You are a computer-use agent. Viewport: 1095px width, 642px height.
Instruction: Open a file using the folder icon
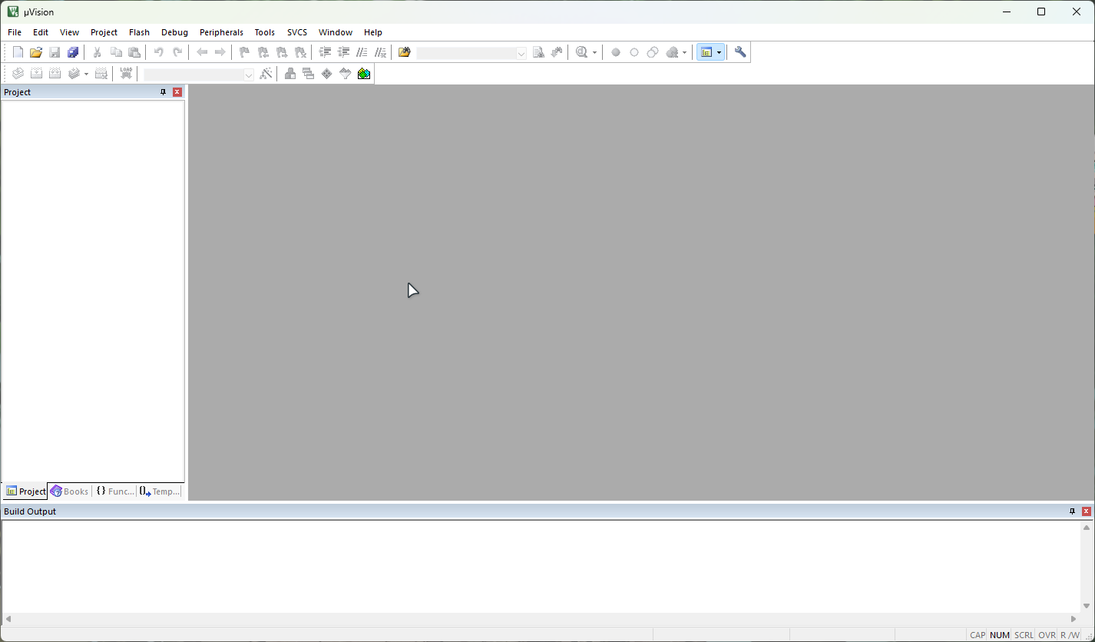click(36, 52)
